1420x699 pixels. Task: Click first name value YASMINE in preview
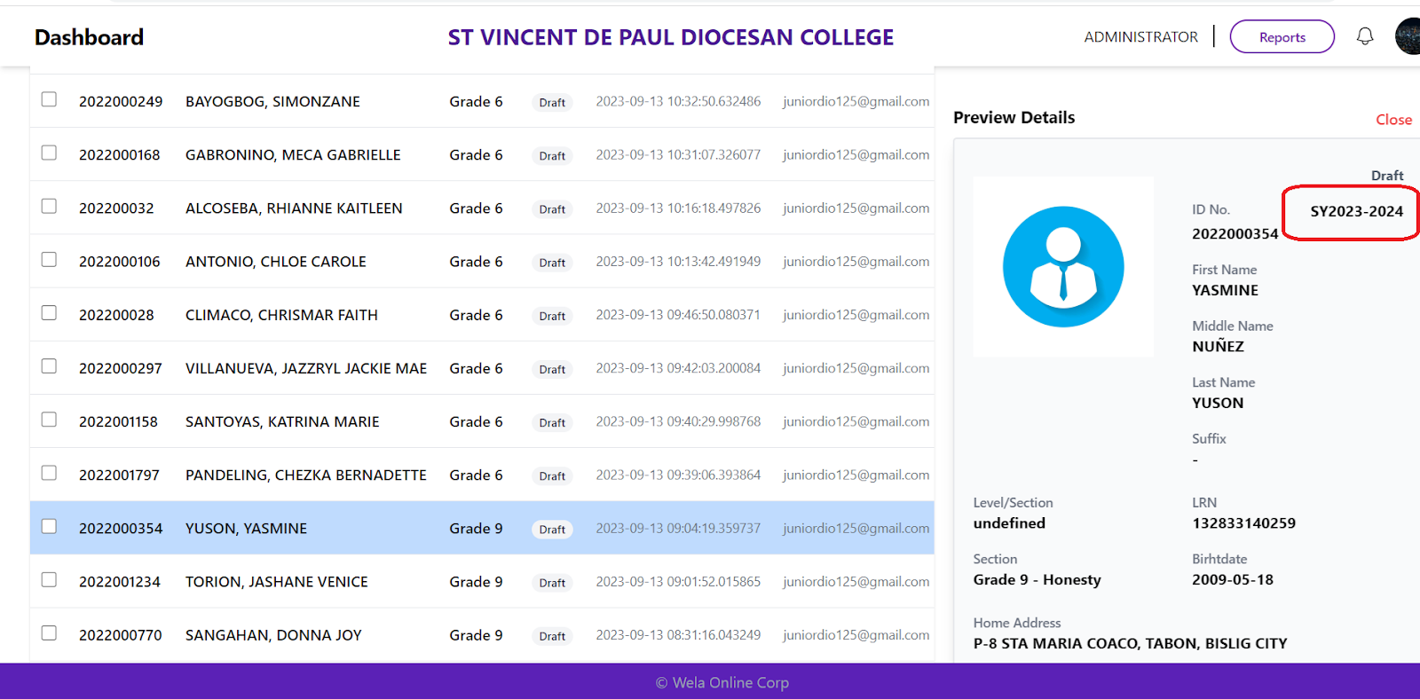point(1225,290)
